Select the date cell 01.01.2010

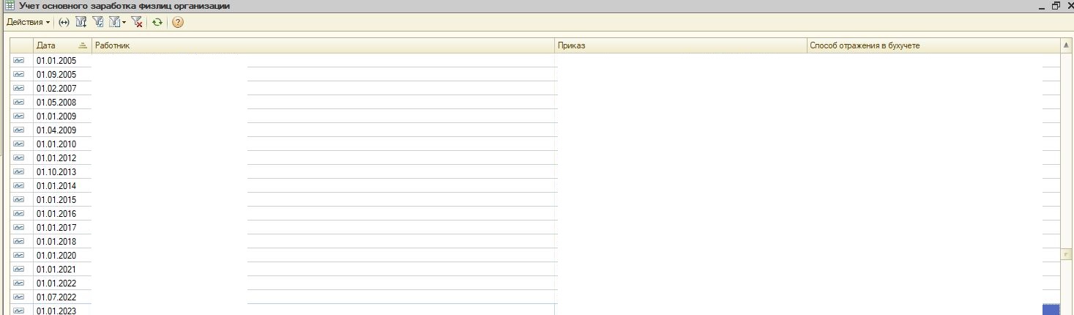62,144
